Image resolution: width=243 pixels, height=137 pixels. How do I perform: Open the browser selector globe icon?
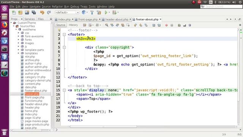coord(84,13)
